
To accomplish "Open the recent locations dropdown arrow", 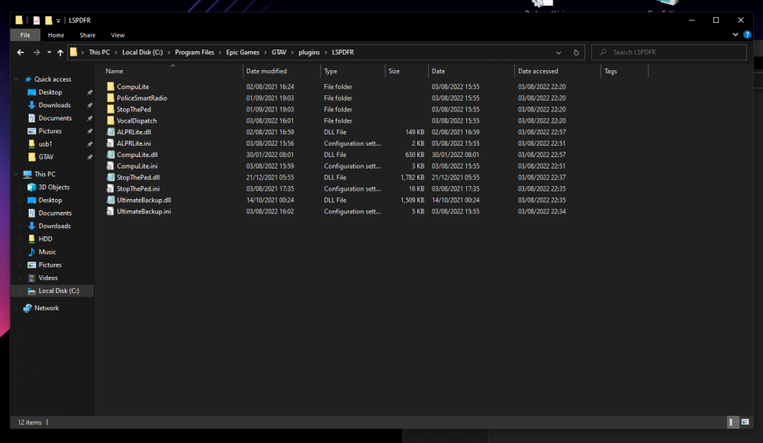I will click(49, 53).
